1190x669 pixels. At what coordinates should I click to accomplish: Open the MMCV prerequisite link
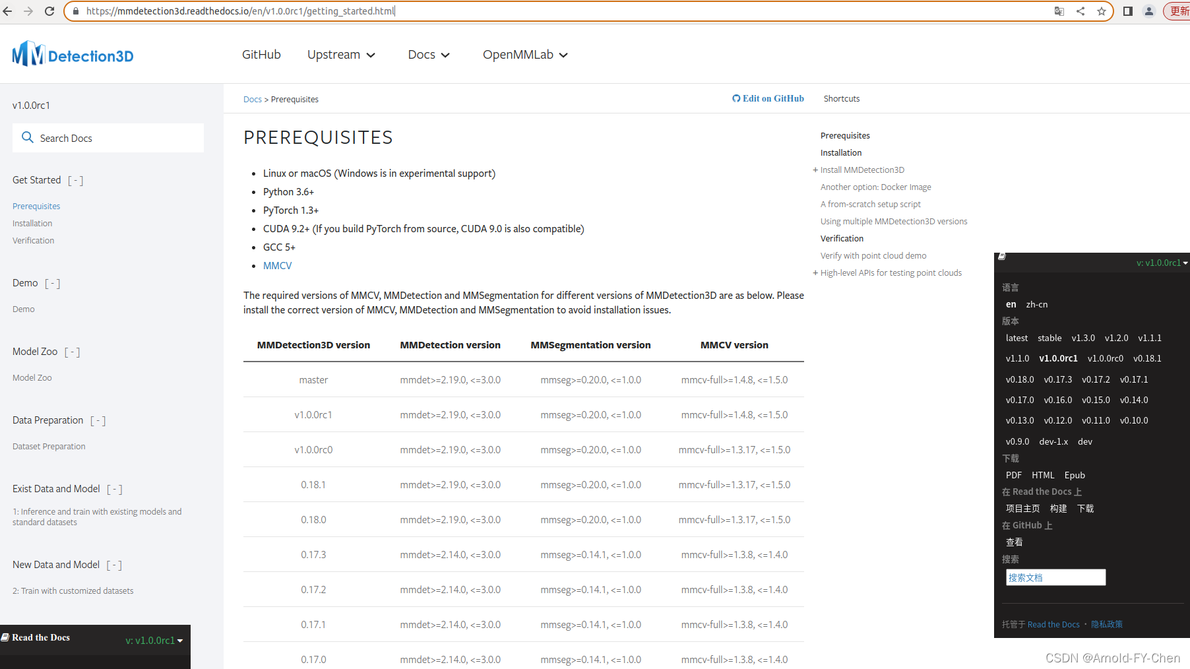coord(277,266)
